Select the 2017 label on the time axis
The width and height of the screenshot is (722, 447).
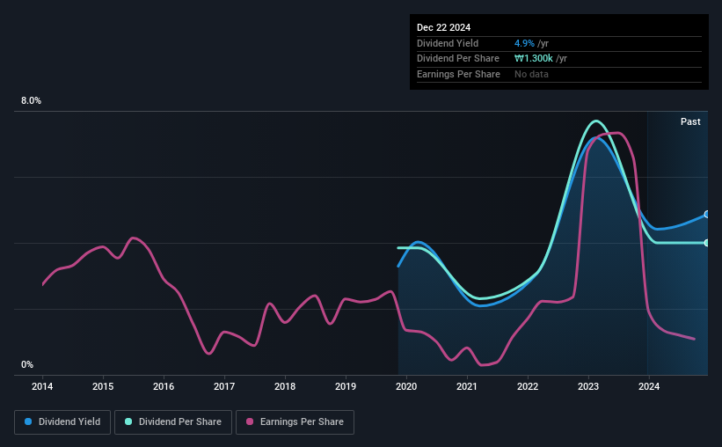[224, 386]
